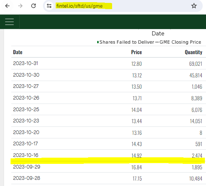Bookmark this page with the star icon
Image resolution: width=206 pixels, height=186 pixels.
[x=194, y=6]
